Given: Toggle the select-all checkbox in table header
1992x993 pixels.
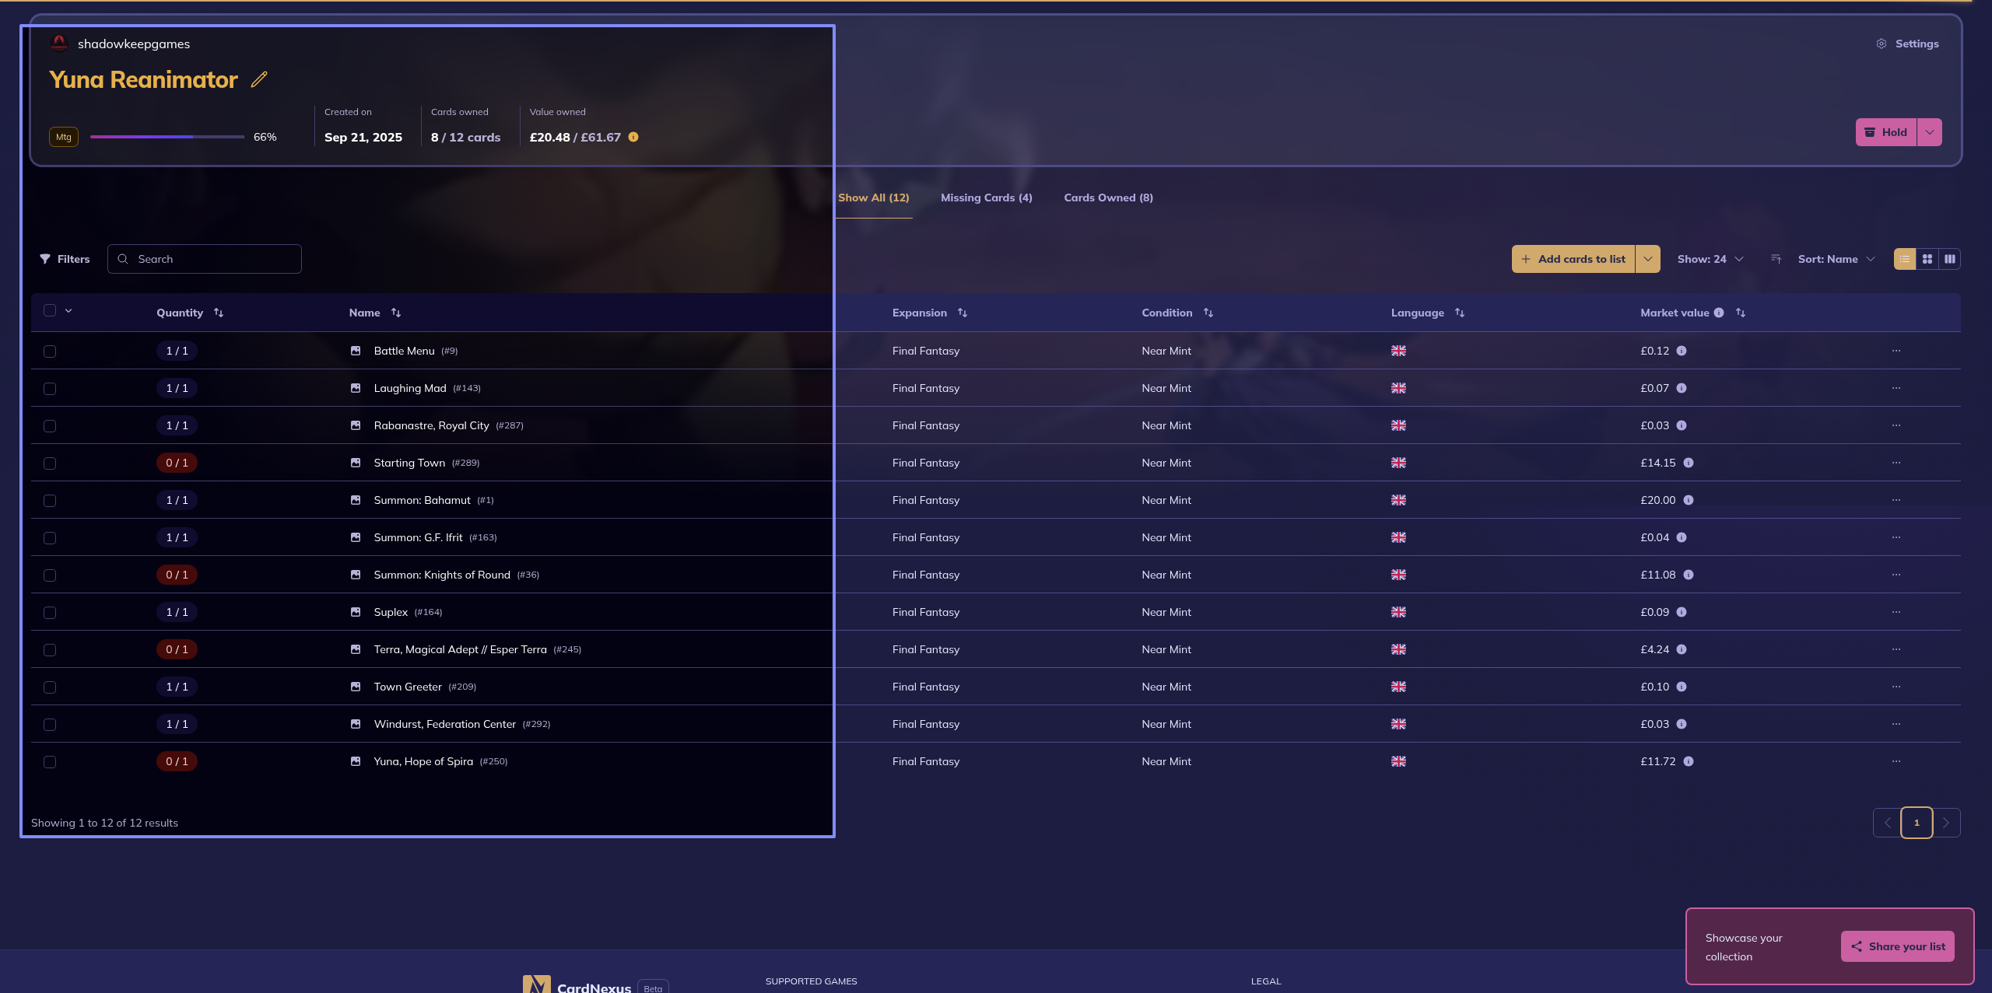Looking at the screenshot, I should (50, 310).
